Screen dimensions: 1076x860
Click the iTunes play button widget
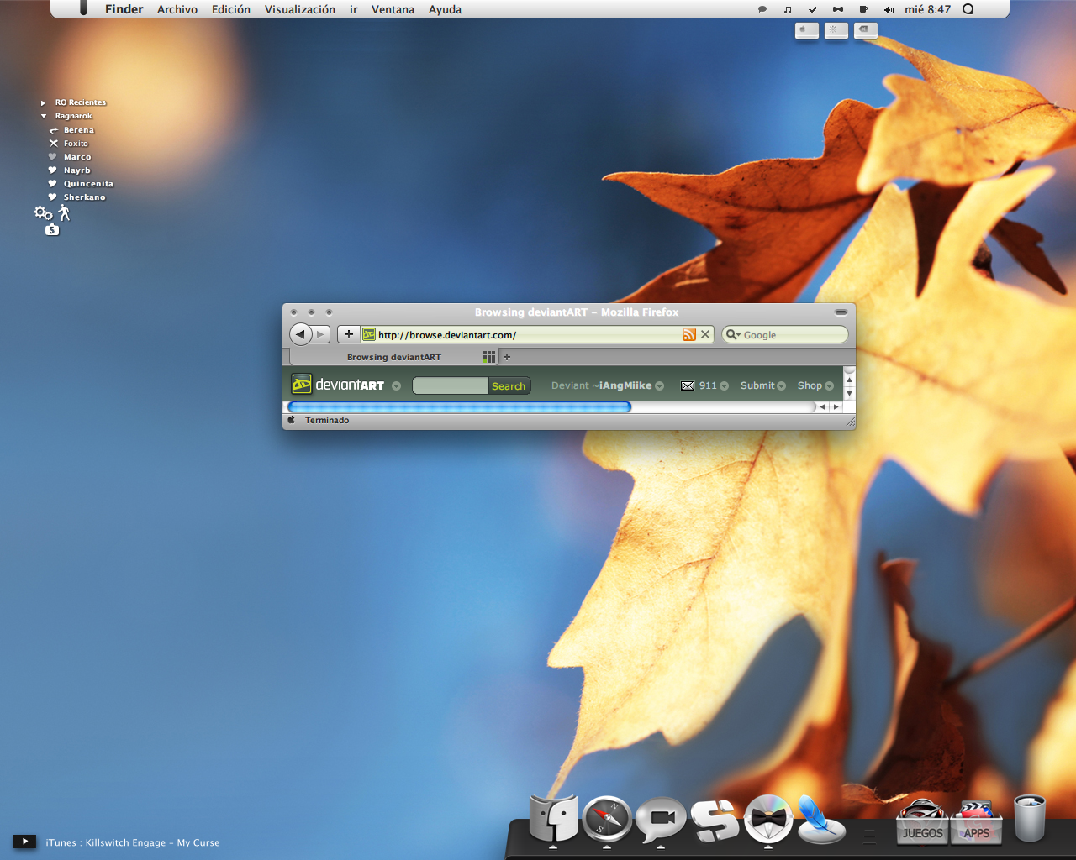pyautogui.click(x=24, y=841)
